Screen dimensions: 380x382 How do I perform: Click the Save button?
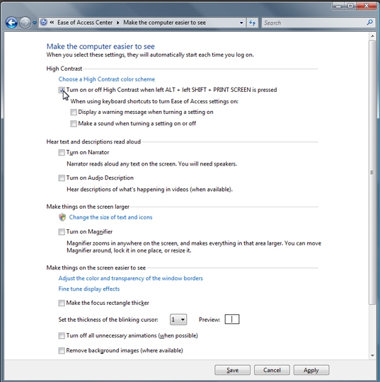tap(232, 370)
